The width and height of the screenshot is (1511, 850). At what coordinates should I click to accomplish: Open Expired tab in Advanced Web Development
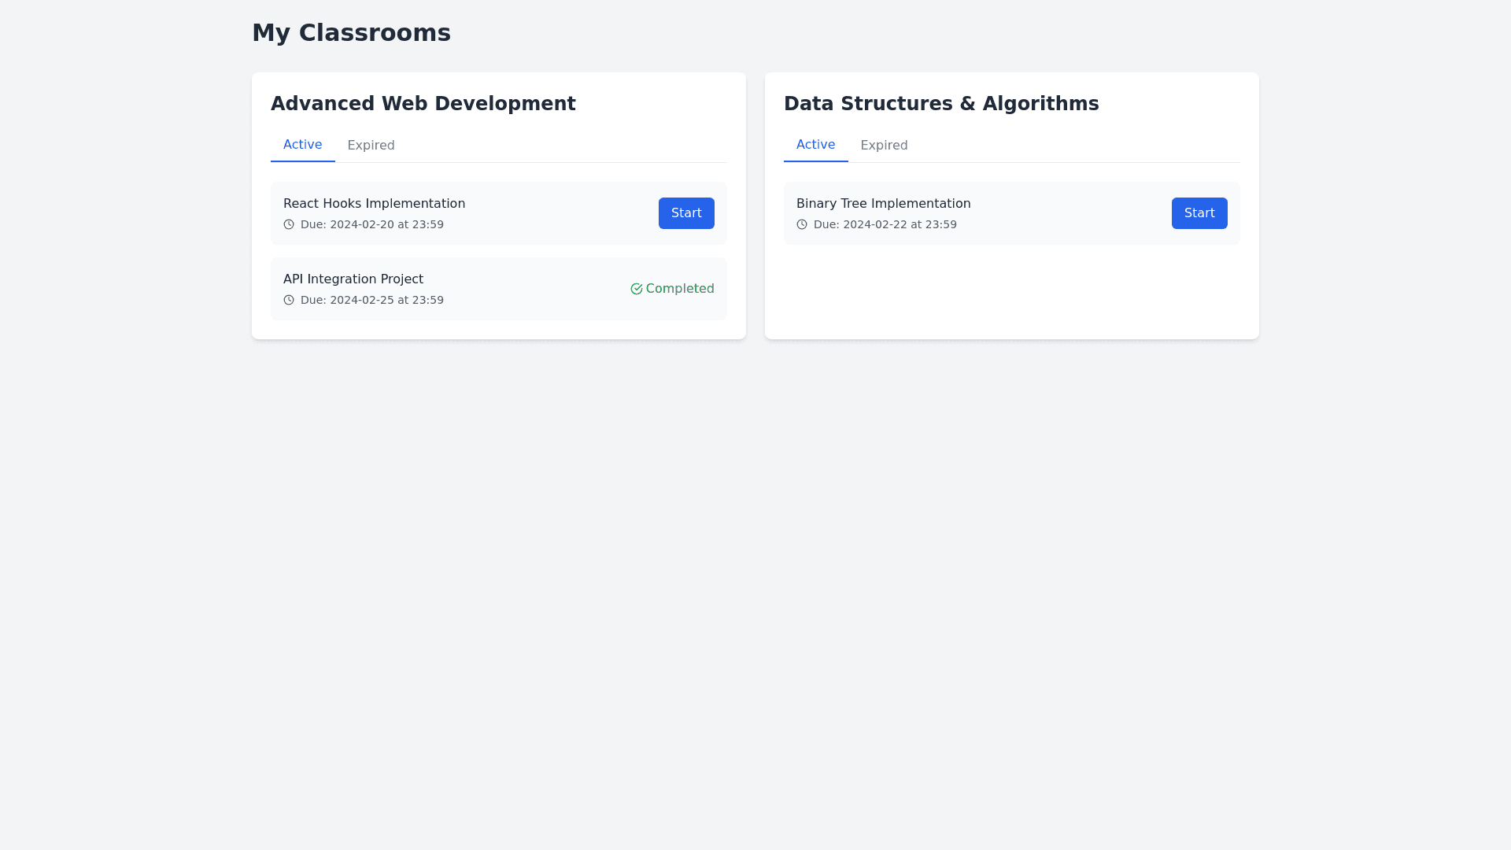pos(371,146)
